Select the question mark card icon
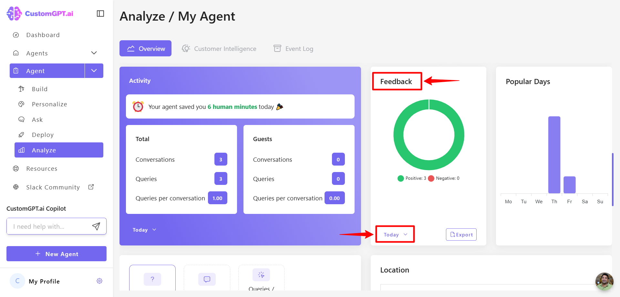This screenshot has width=620, height=297. pyautogui.click(x=152, y=279)
